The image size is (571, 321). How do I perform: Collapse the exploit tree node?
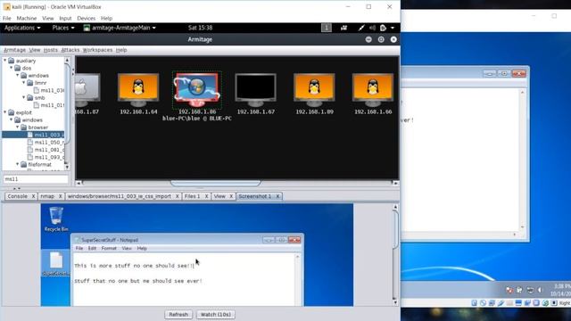[5, 112]
